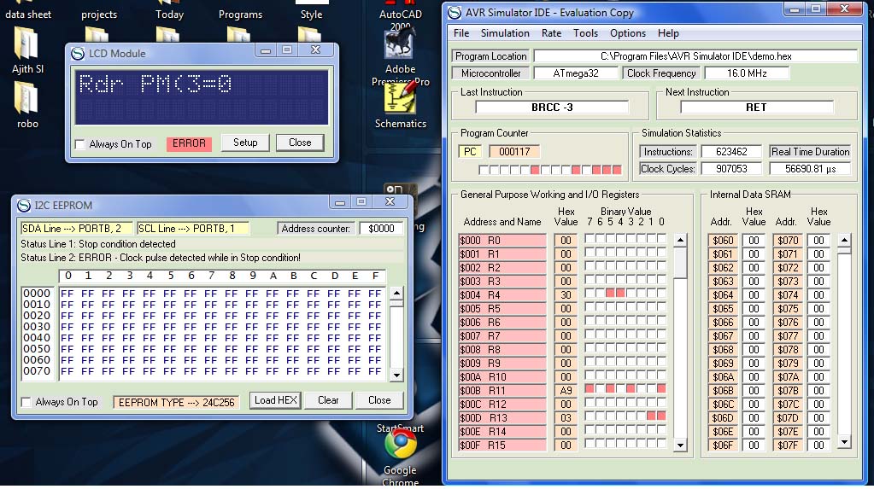874x489 pixels.
Task: Click the Close button in I2C EEPROM
Action: 379,400
